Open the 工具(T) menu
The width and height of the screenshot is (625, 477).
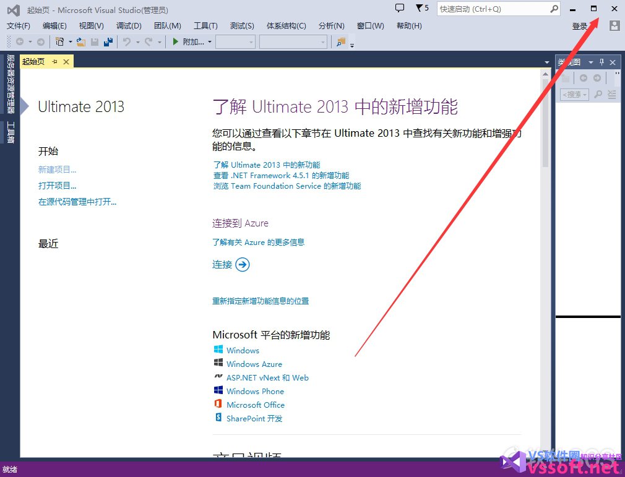(x=205, y=26)
